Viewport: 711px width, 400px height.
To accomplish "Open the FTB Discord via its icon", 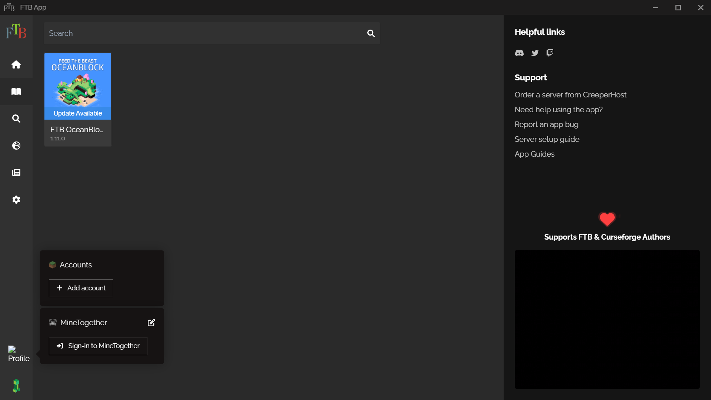I will click(x=519, y=53).
